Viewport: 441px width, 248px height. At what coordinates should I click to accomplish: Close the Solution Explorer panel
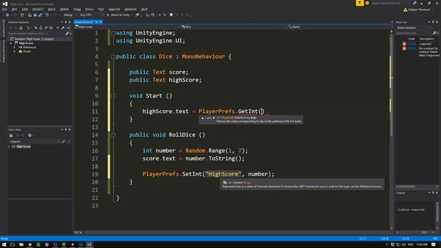pyautogui.click(x=70, y=22)
